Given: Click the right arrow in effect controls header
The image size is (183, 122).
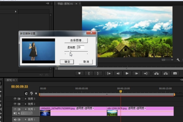Looking at the screenshot, I should pos(16,12).
